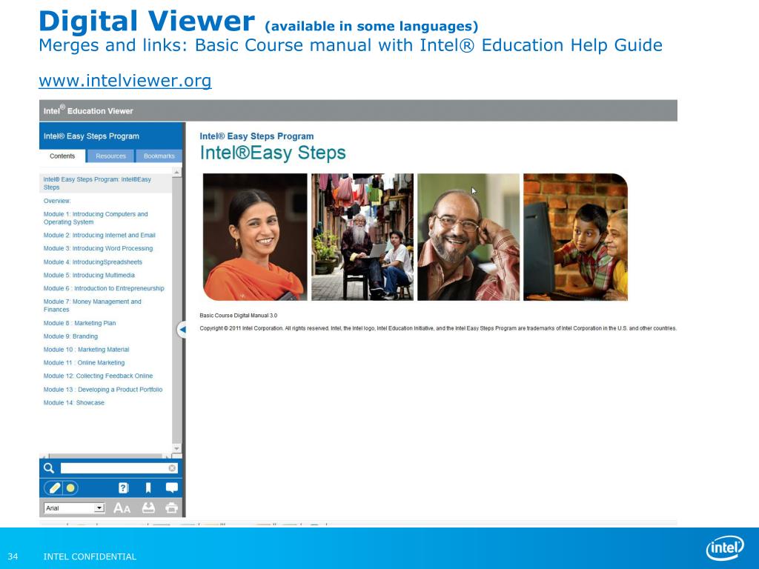Open Module 13: Developing a Product Portfolio
The image size is (759, 569).
pos(102,389)
